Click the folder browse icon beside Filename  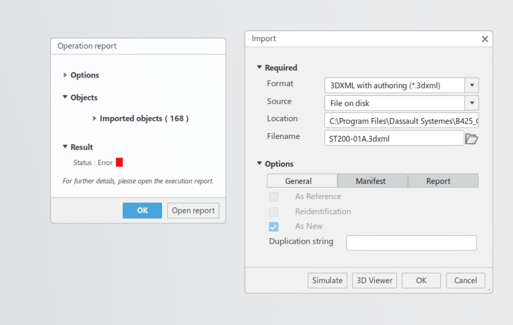point(471,139)
